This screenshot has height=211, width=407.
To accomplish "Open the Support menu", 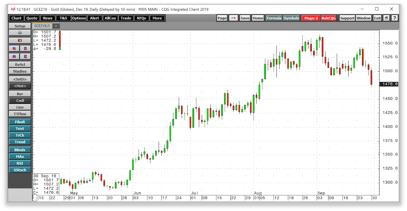I will [347, 18].
